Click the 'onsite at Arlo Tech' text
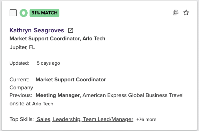 31,104
